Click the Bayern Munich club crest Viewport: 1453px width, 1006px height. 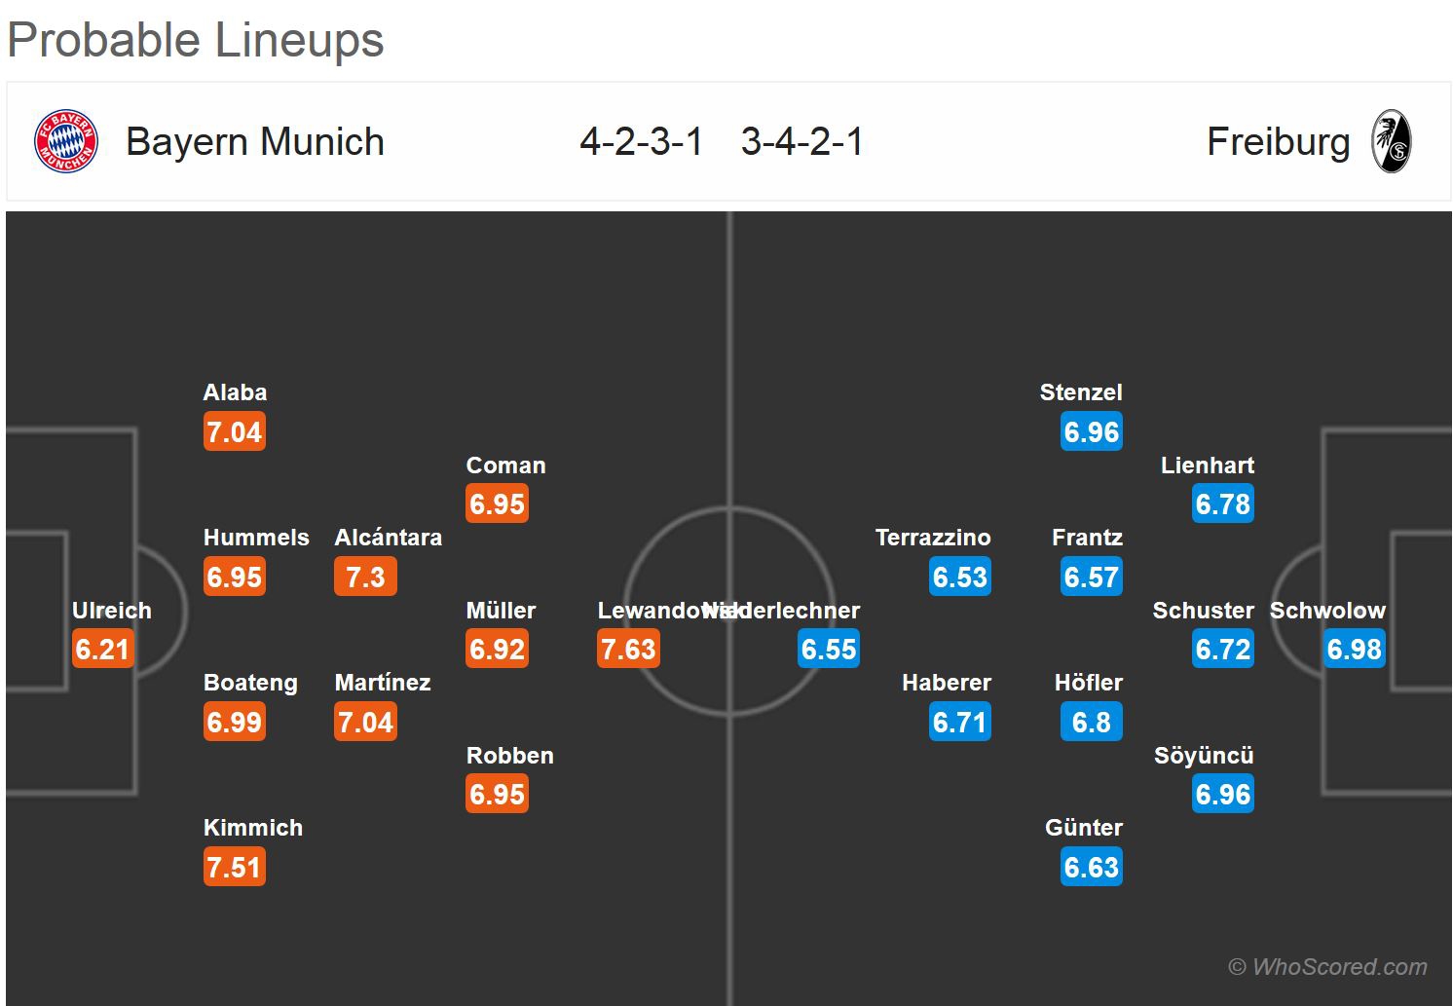pos(66,142)
